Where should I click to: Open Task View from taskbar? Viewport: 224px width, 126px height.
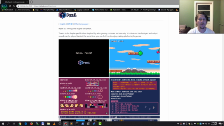coord(14,124)
